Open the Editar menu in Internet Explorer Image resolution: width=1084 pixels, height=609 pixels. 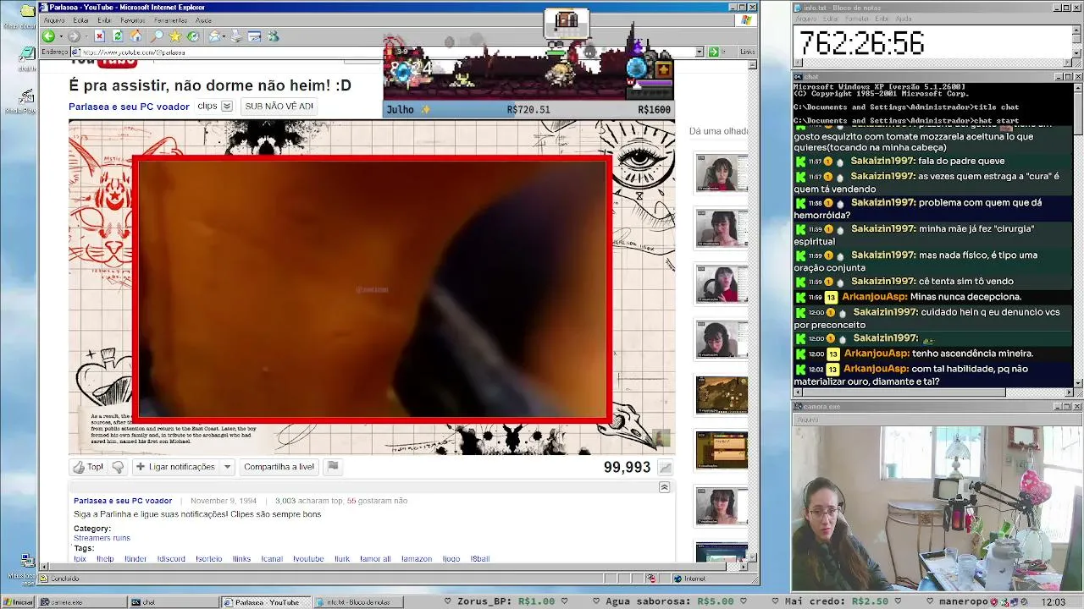81,20
